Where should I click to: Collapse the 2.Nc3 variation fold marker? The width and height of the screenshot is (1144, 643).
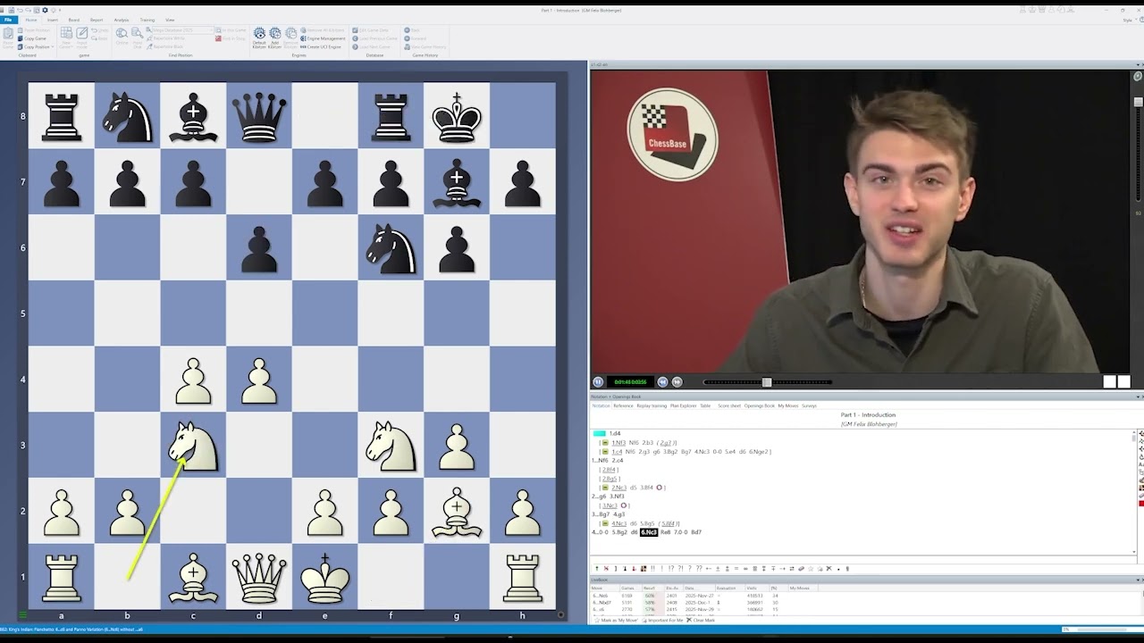(x=605, y=488)
